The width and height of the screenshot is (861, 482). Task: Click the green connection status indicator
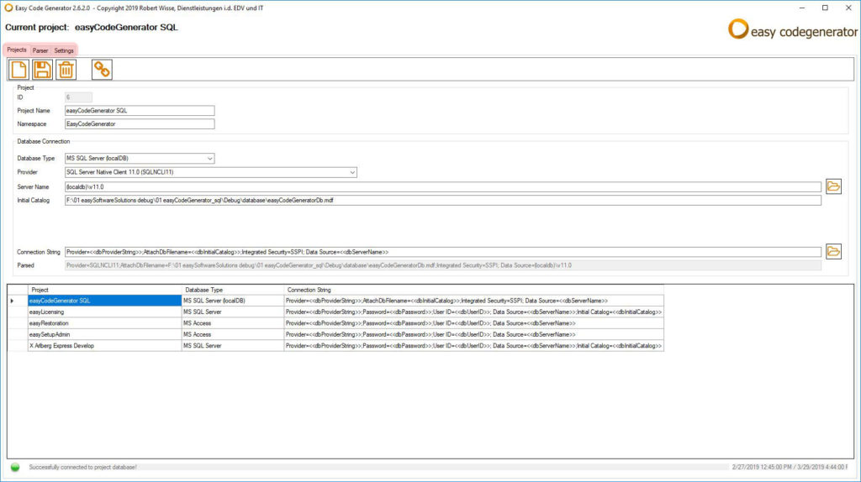tap(15, 467)
